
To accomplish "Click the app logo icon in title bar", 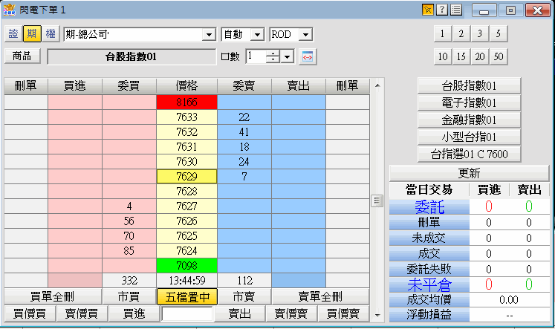I will pyautogui.click(x=10, y=10).
